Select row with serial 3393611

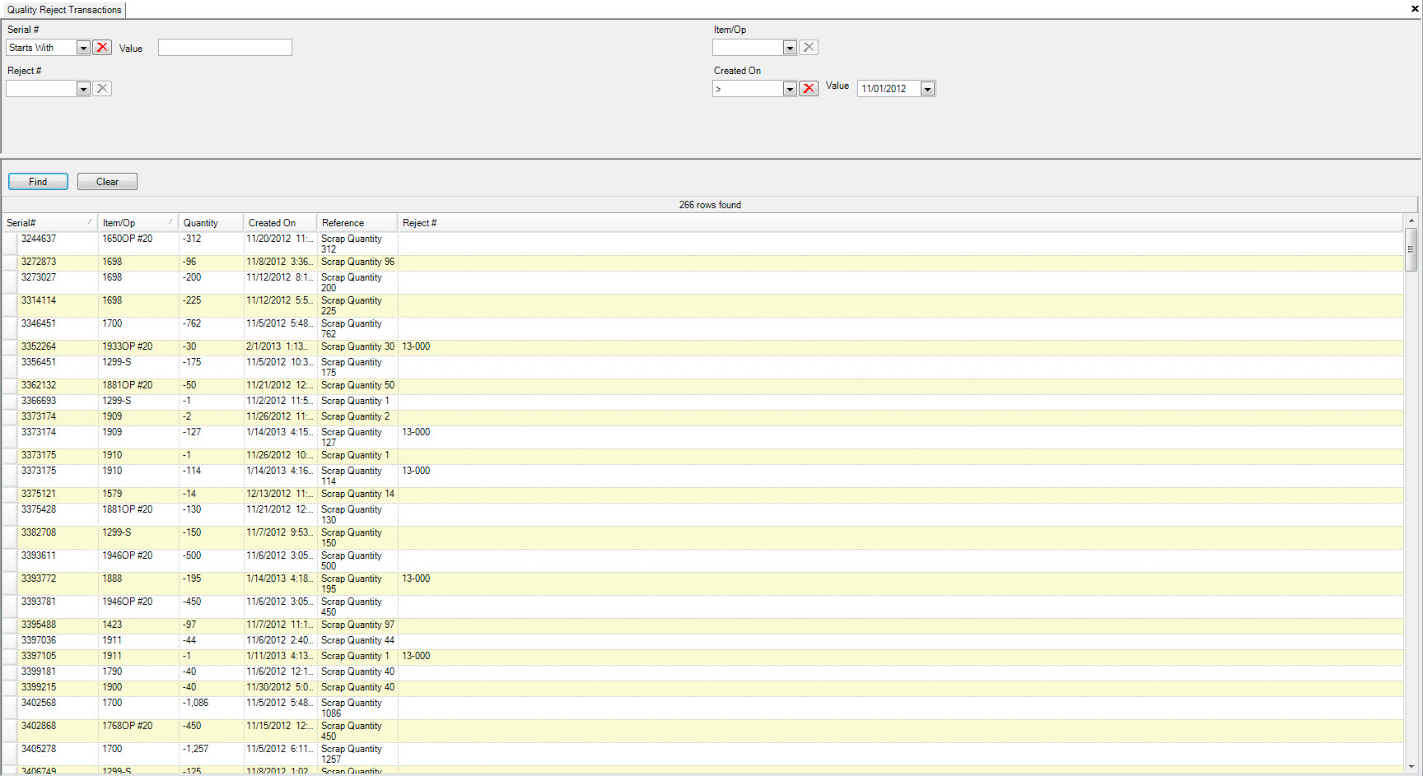[x=702, y=560]
